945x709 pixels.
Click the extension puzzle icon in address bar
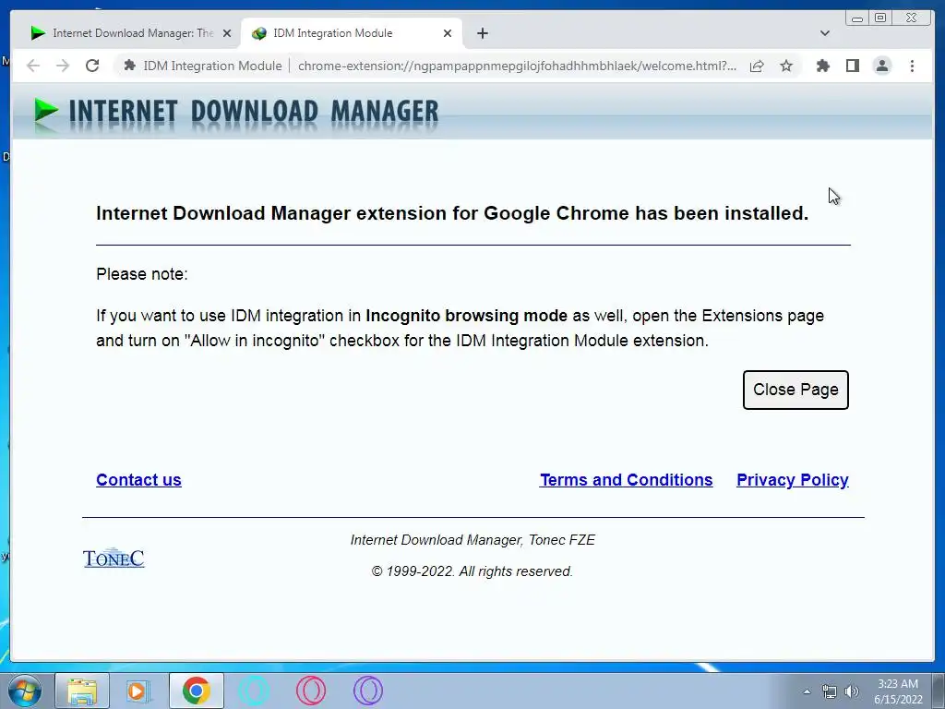(x=129, y=66)
